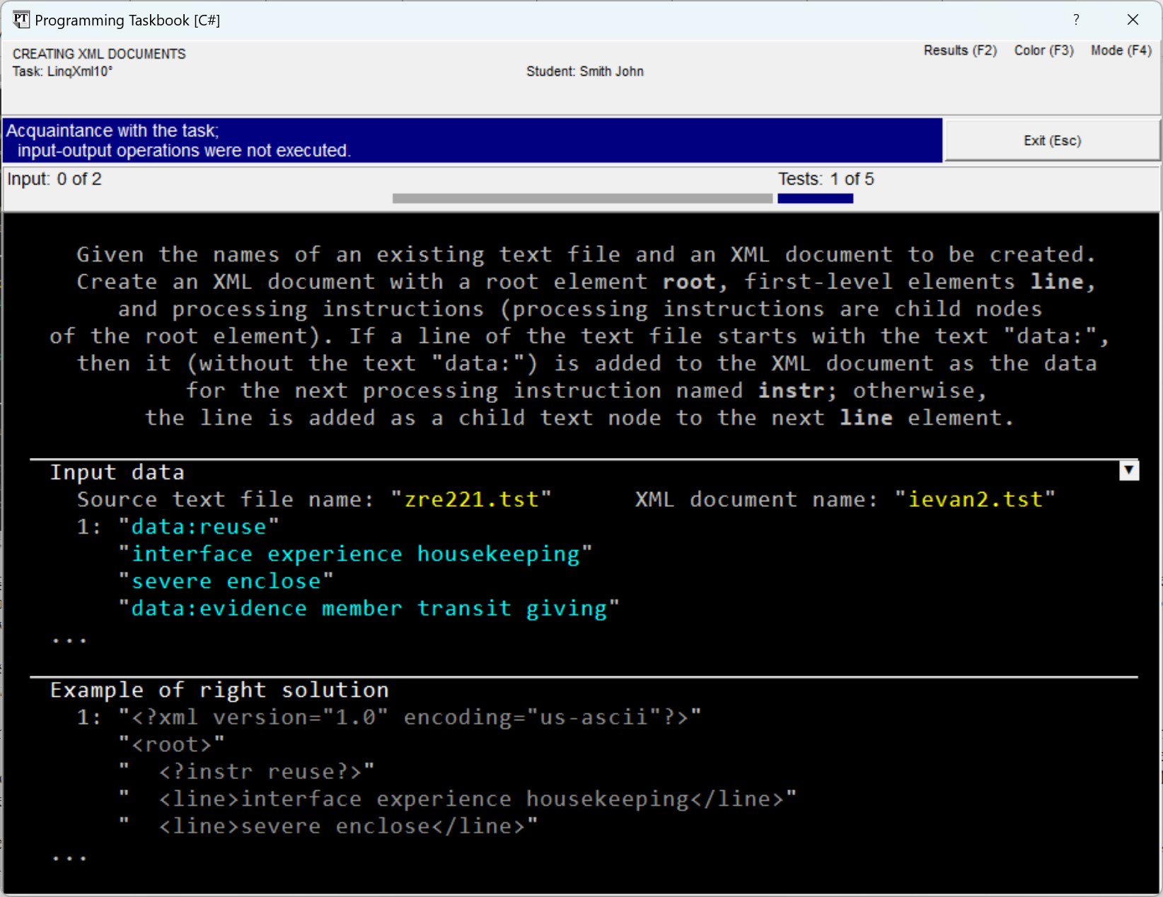Viewport: 1163px width, 897px height.
Task: Click the question mark help button
Action: point(1075,20)
